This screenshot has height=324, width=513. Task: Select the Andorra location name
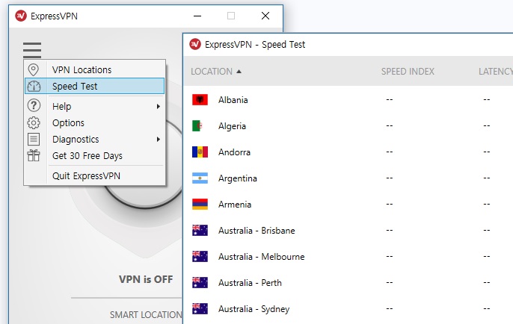tap(234, 152)
